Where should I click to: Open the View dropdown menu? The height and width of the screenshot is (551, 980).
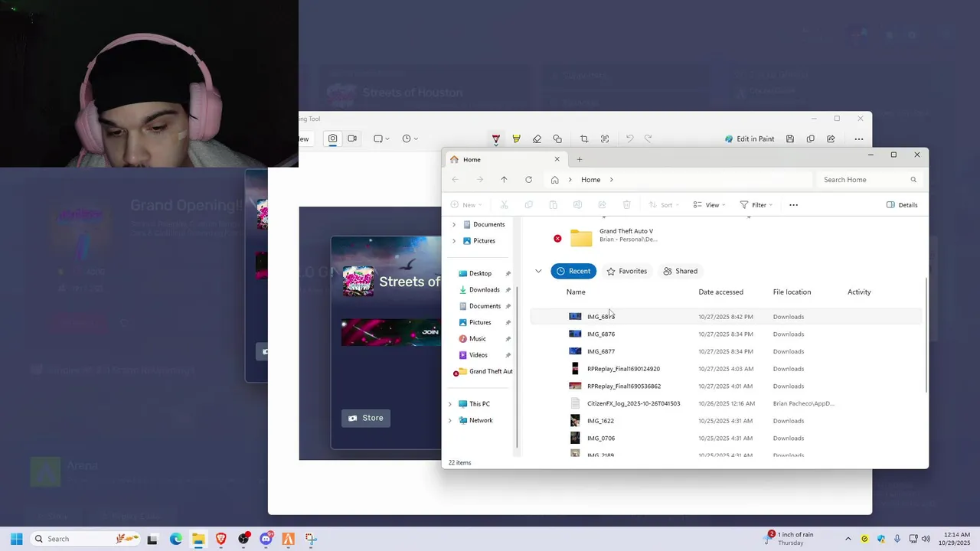point(710,205)
